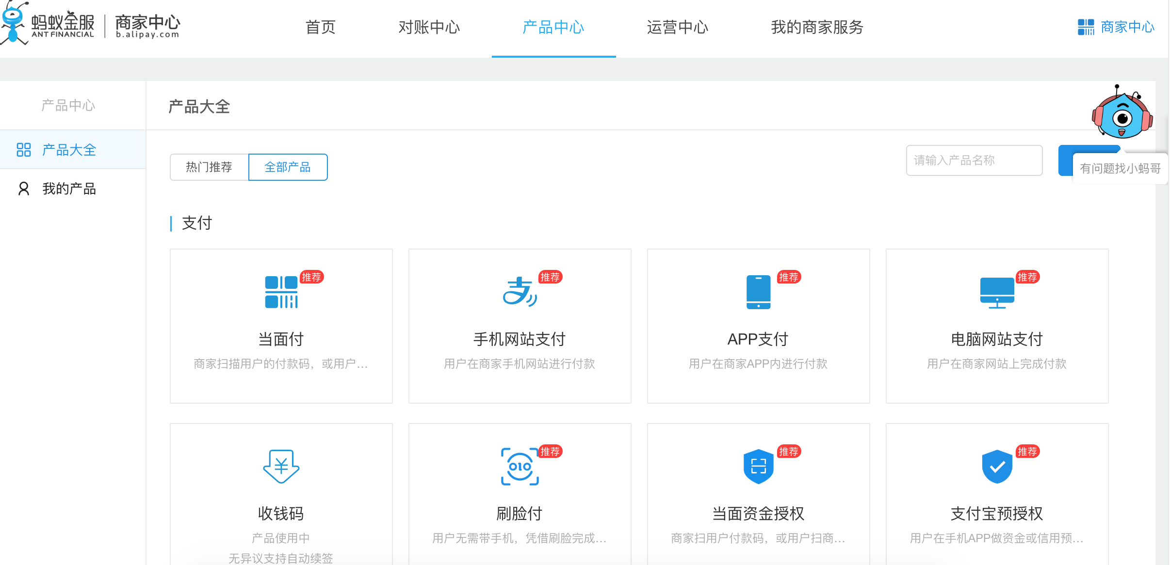
Task: Open the 有问题找小蚂哥 help bubble
Action: [1120, 169]
